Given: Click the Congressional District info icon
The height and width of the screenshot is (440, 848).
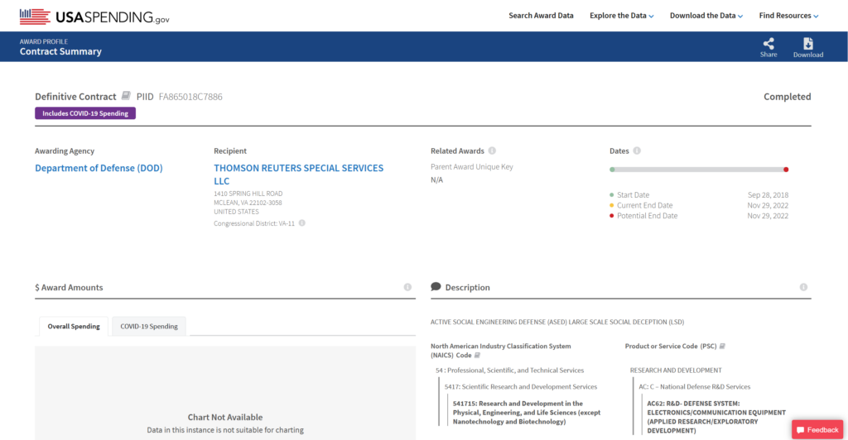Looking at the screenshot, I should tap(302, 223).
